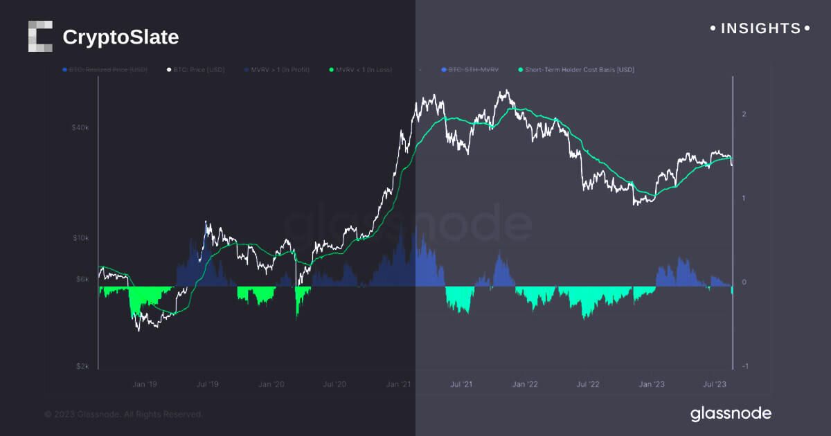Click the glassnode logo at bottom right
831x436 pixels.
[731, 414]
